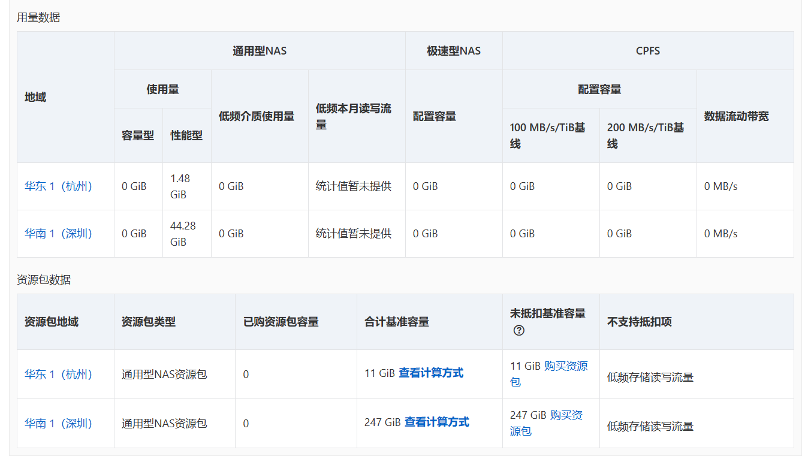The width and height of the screenshot is (808, 462).
Task: Select the 44.28 GiB performance usage value
Action: click(x=183, y=234)
